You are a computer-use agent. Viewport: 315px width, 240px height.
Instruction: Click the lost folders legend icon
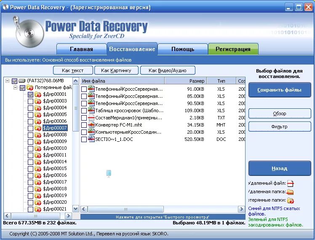coord(291,200)
